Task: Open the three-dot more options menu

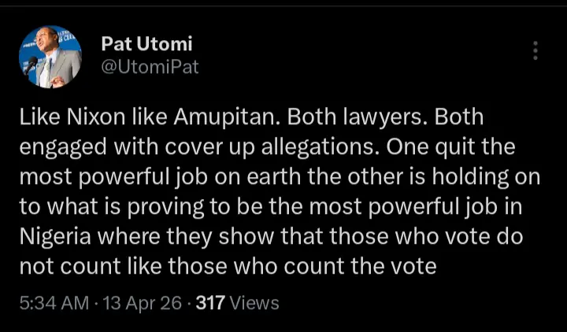Action: pos(535,51)
